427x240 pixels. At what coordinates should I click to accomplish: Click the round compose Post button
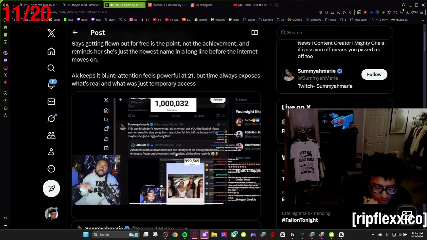point(51,188)
